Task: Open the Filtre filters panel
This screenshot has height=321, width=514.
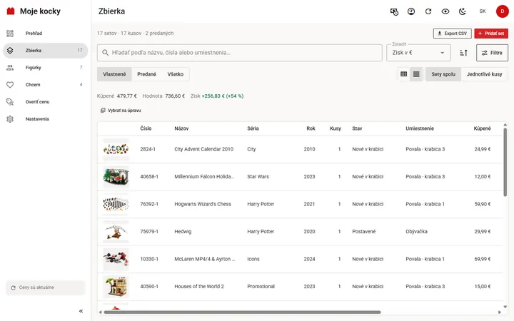Action: pos(492,53)
